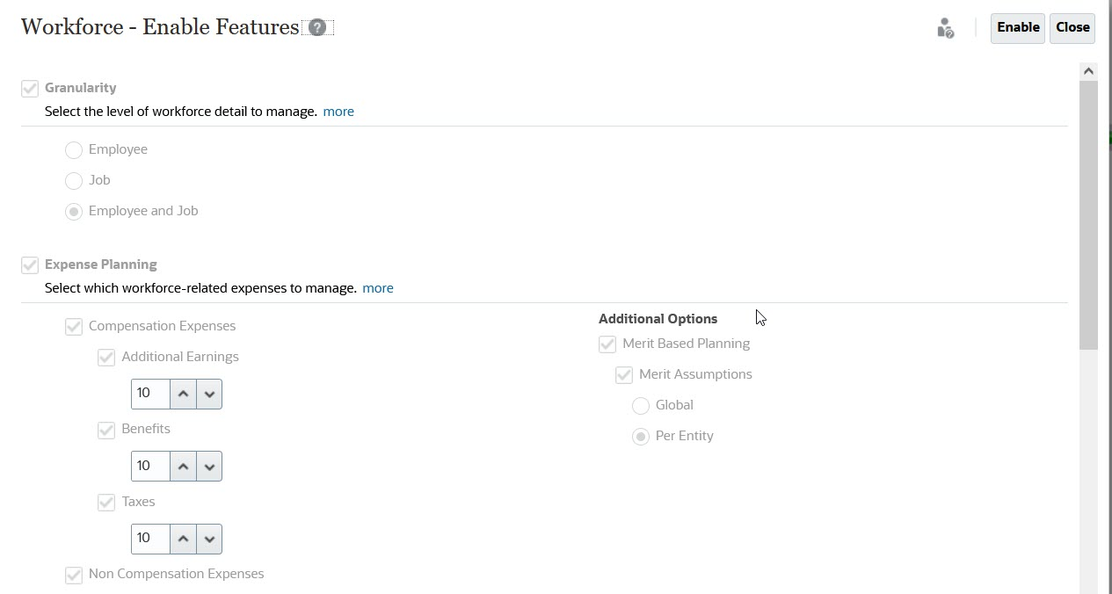Click the help question mark icon beside title
Image resolution: width=1112 pixels, height=594 pixels.
(x=317, y=27)
